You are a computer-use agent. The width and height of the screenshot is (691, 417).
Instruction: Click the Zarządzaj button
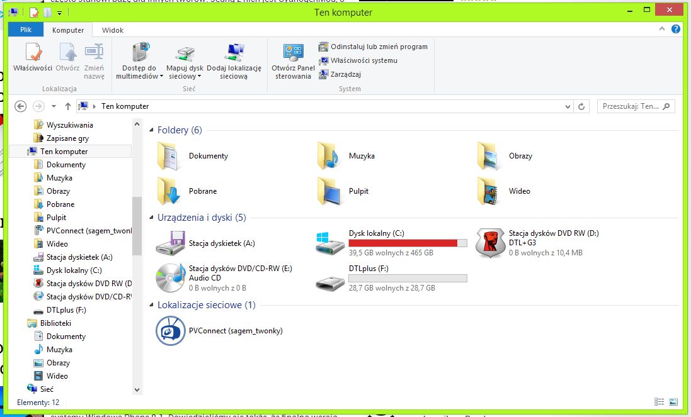(x=340, y=74)
